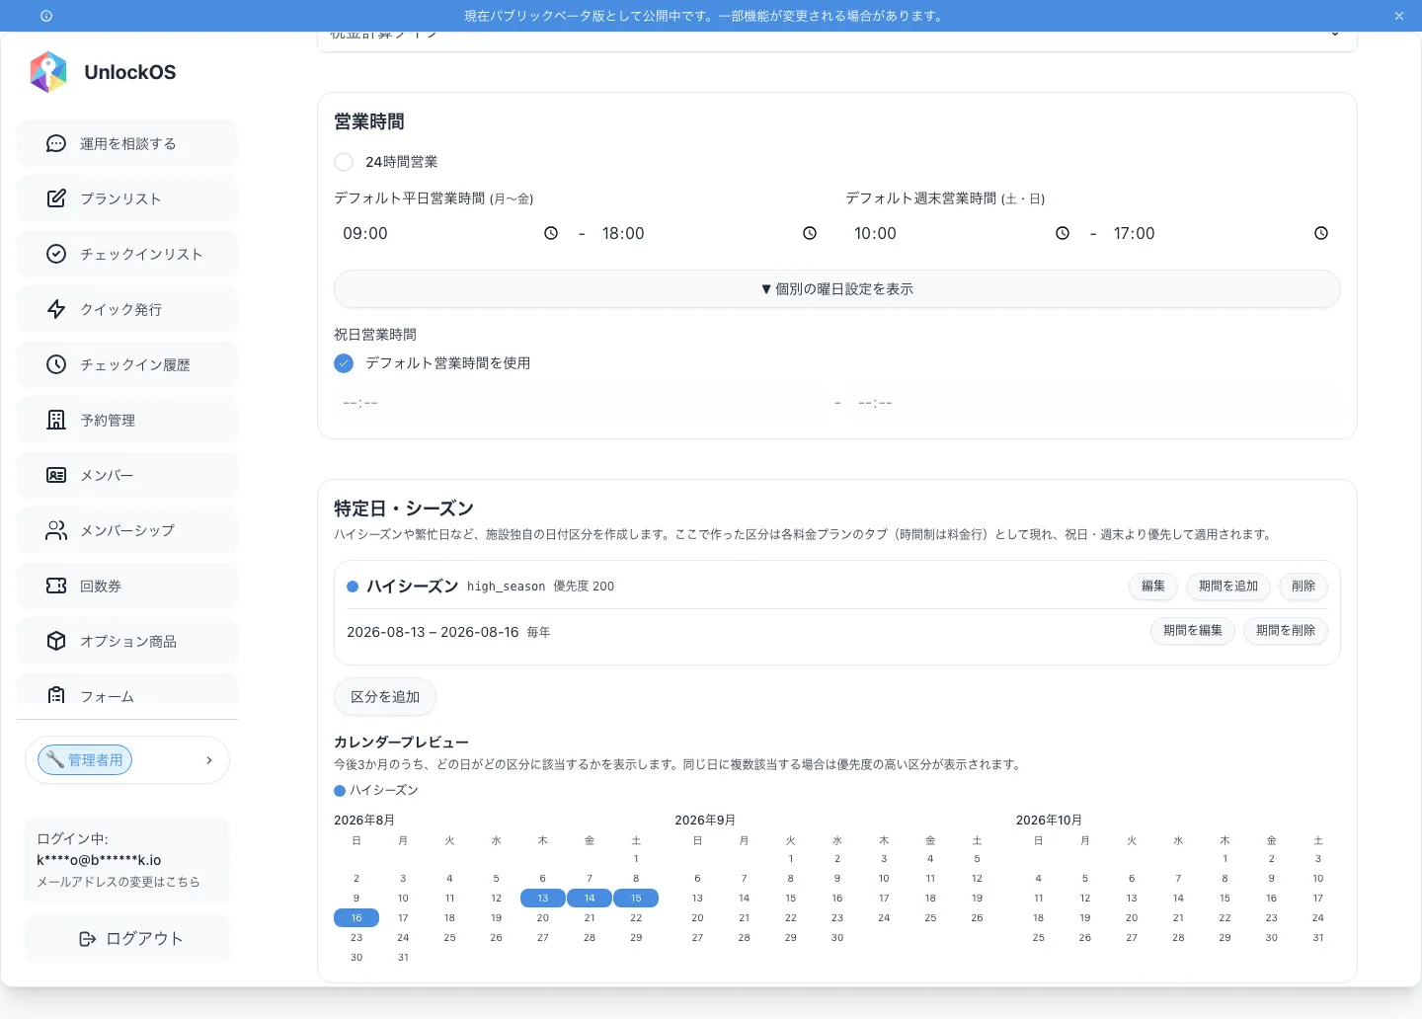The height and width of the screenshot is (1019, 1422).
Task: Click highlighted August 13 in calendar
Action: pos(543,899)
